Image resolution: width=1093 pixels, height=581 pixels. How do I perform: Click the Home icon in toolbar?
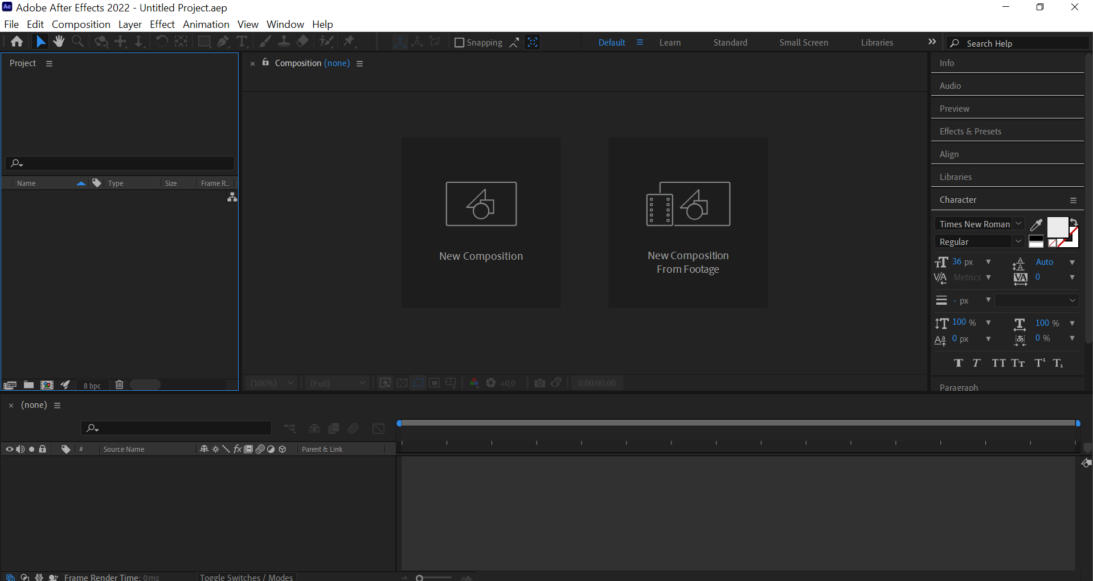pos(17,42)
